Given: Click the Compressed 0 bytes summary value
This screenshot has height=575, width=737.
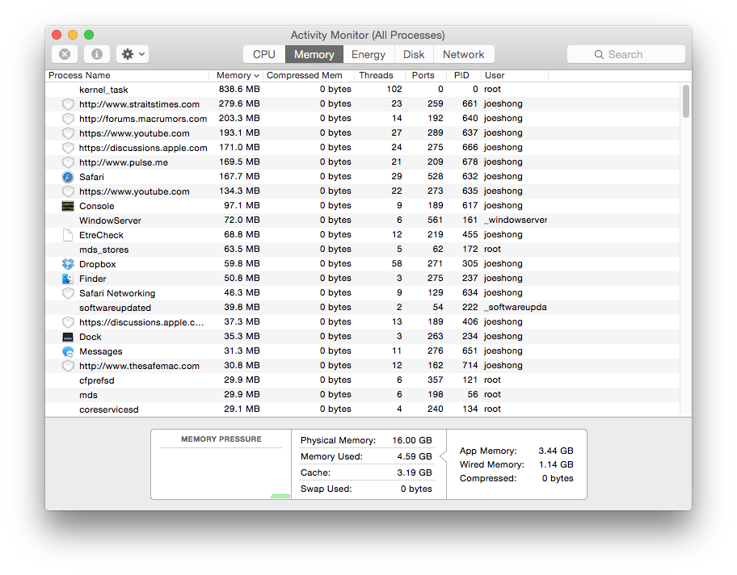Looking at the screenshot, I should [x=558, y=478].
